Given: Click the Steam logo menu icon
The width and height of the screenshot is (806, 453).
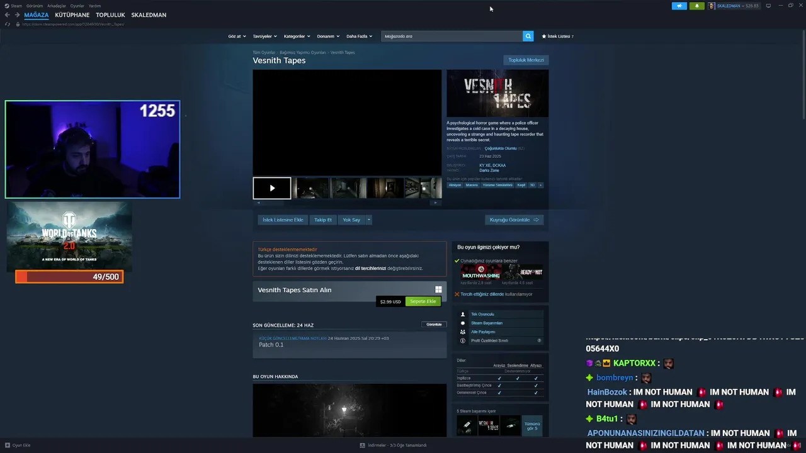Looking at the screenshot, I should pos(8,6).
